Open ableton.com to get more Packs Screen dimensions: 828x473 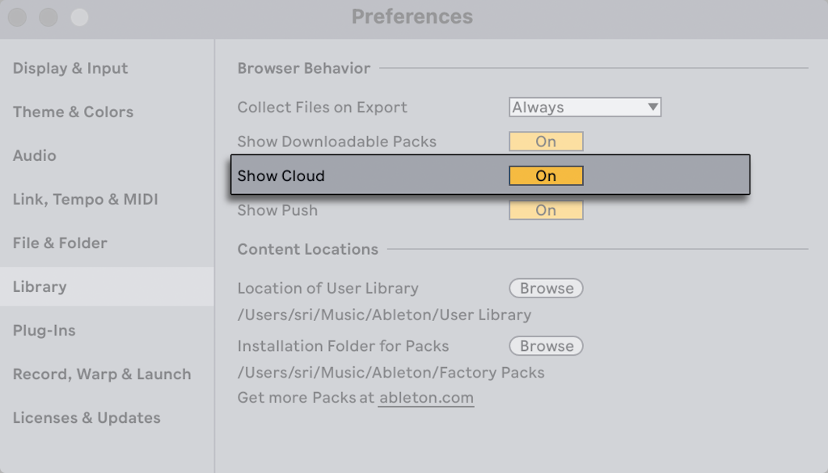(x=426, y=398)
